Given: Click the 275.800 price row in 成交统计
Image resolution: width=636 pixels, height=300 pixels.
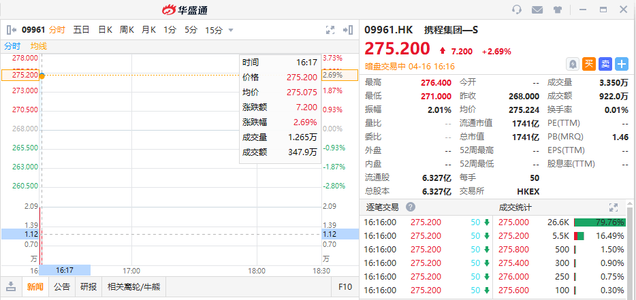Looking at the screenshot, I should (x=513, y=250).
